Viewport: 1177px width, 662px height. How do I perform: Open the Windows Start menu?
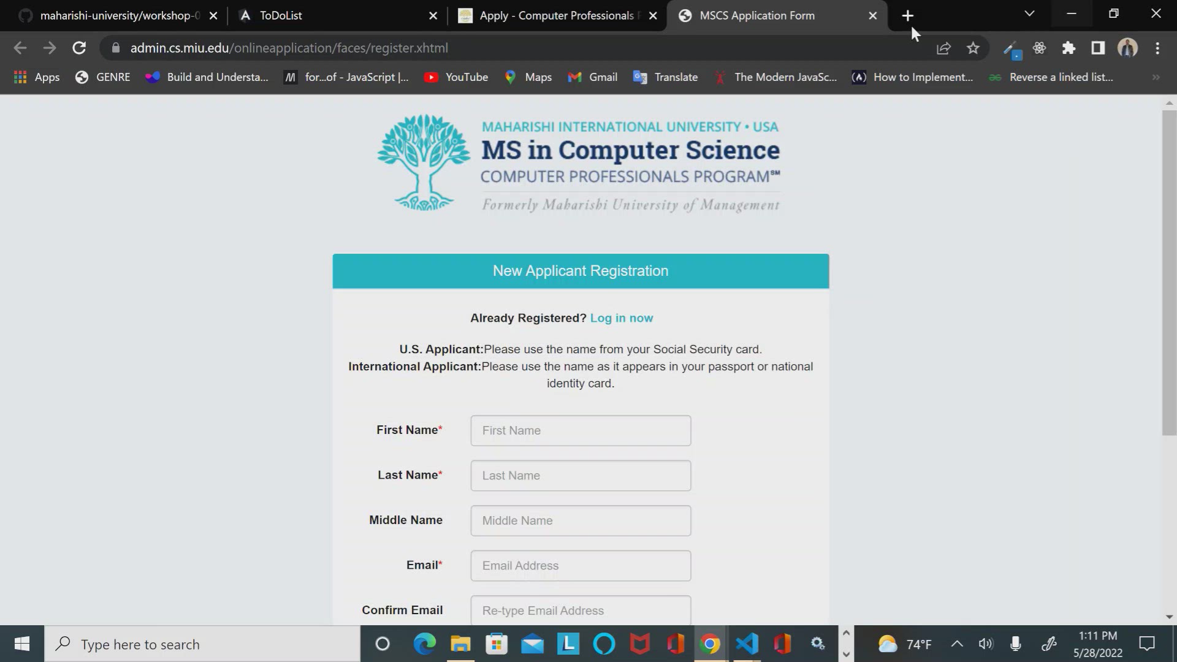pos(22,644)
